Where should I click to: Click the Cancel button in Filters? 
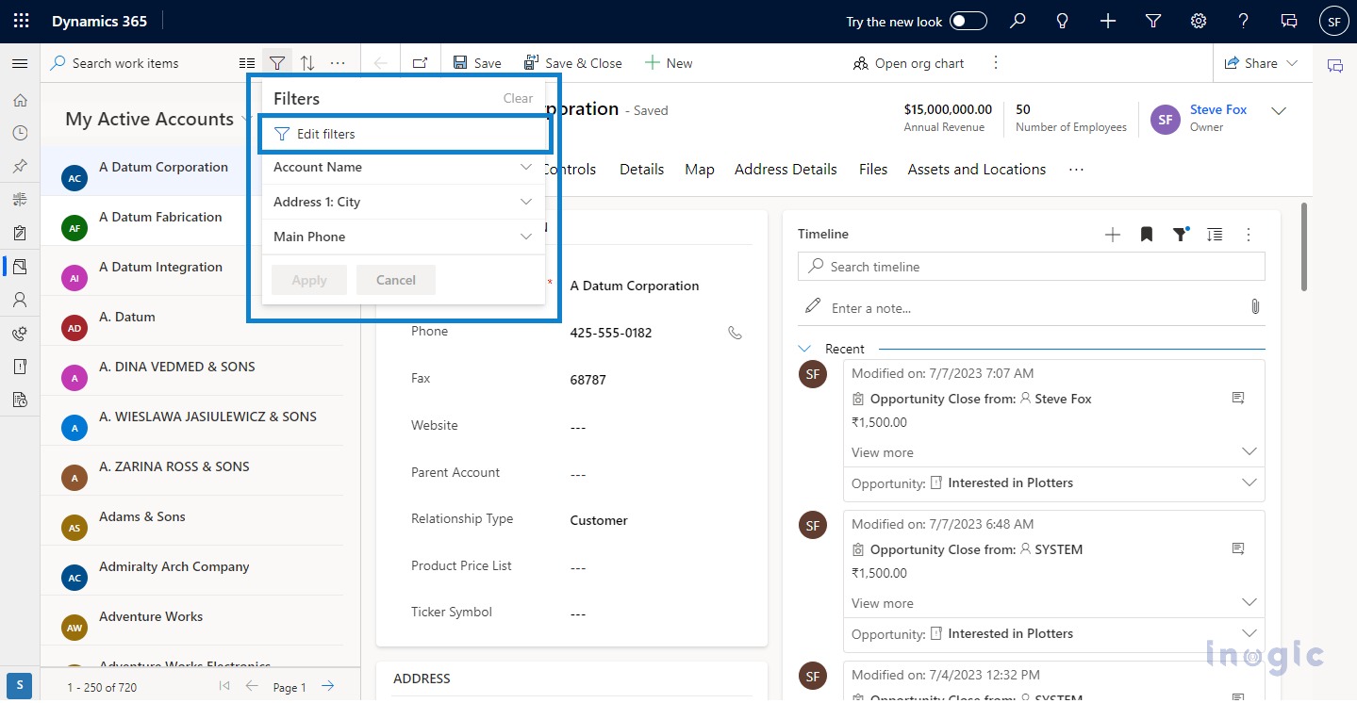396,280
